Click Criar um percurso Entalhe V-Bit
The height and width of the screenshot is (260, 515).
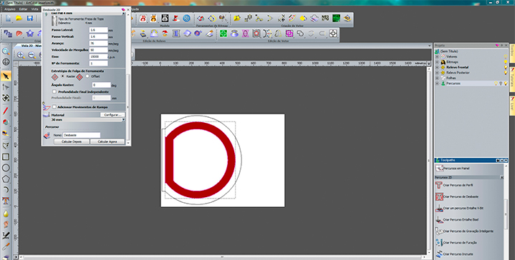tap(463, 208)
